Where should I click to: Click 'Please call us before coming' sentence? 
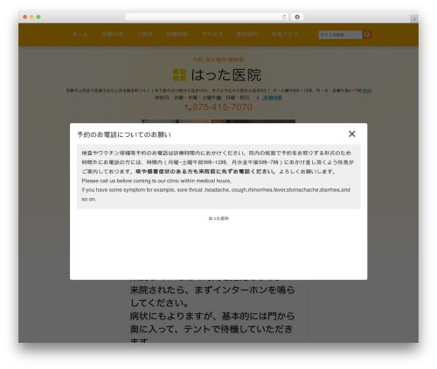click(x=156, y=181)
